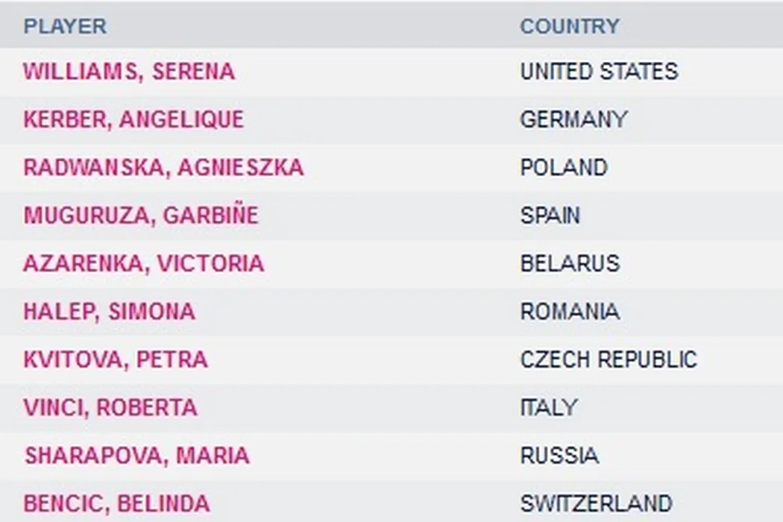Open Maria Sharapova's profile link
The height and width of the screenshot is (522, 783).
tap(136, 455)
